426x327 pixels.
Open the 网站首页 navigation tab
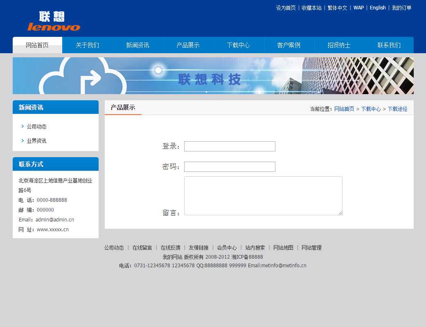[x=37, y=45]
